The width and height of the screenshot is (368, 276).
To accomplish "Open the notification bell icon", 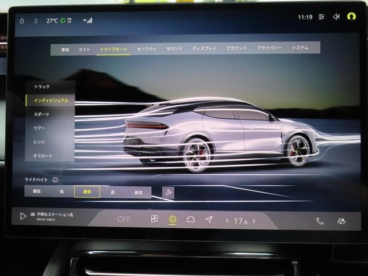I will 22,21.
